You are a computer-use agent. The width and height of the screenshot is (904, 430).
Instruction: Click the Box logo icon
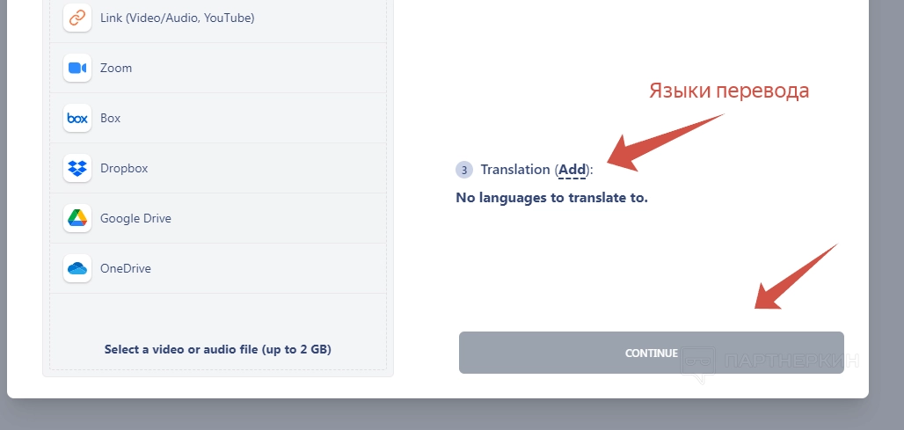pos(77,118)
